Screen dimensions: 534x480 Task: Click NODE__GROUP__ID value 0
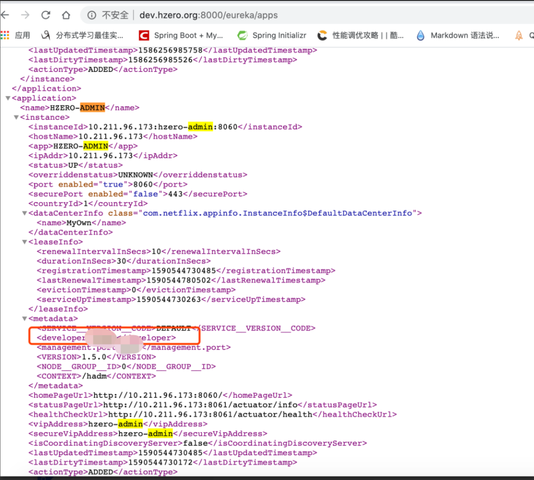tap(124, 367)
